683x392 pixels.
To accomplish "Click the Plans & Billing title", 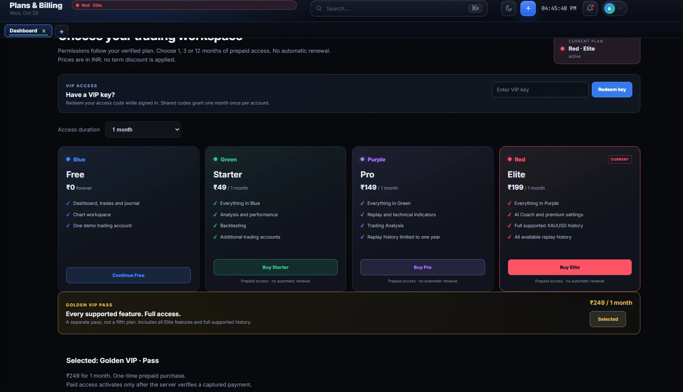I will pyautogui.click(x=36, y=5).
